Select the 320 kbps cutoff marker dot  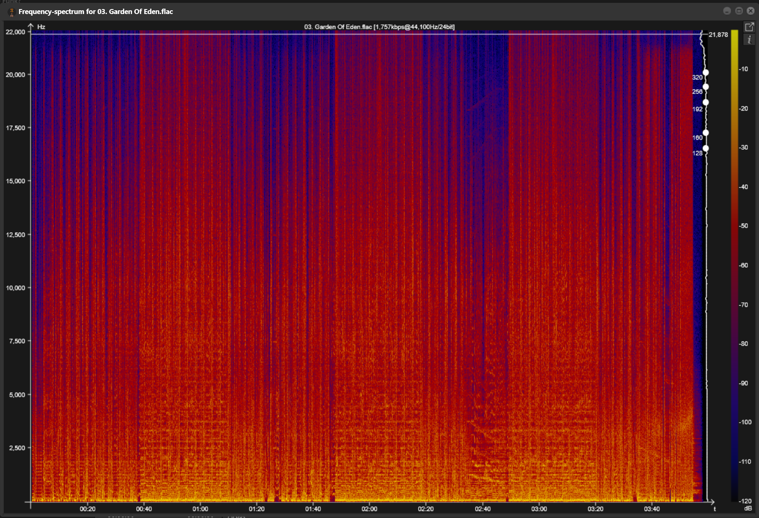[706, 73]
